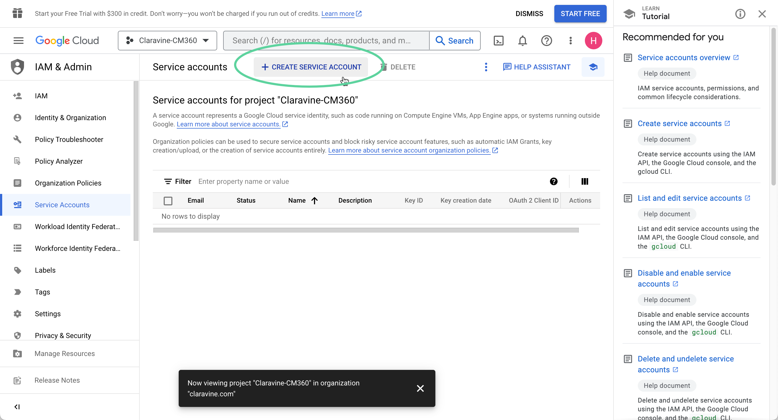Close the project notification toast
Image resolution: width=778 pixels, height=420 pixels.
(420, 388)
